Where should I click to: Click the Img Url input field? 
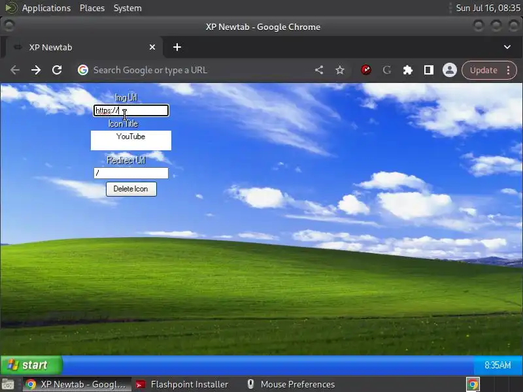click(131, 110)
